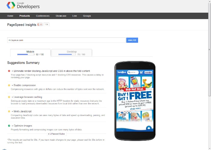This screenshot has height=150, width=211.
Task: Click the blue ANALYZE button
Action: (x=132, y=40)
